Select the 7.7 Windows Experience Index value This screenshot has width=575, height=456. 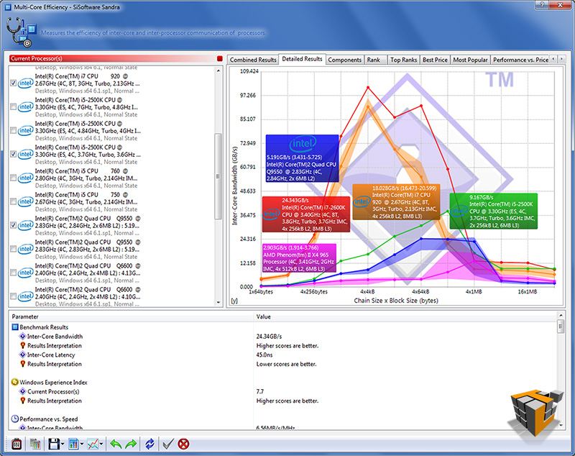point(260,391)
